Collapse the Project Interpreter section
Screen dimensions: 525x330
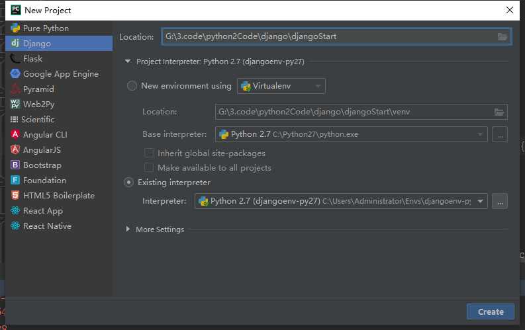click(128, 62)
